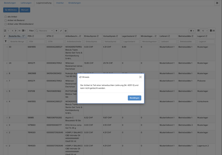Toggle fullscreen with the expand icon
The width and height of the screenshot is (222, 155).
(217, 3)
